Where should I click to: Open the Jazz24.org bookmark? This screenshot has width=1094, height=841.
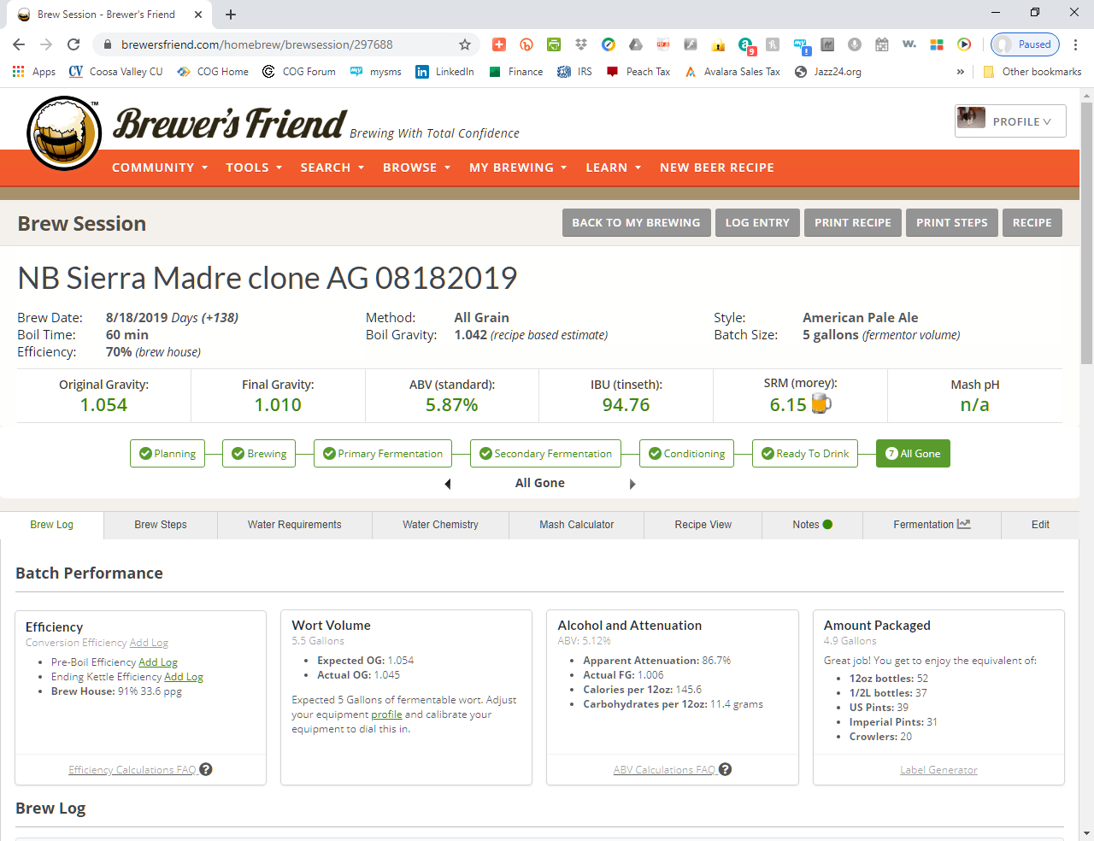tap(828, 72)
